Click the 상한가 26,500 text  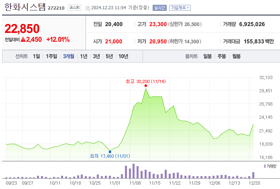185,24
